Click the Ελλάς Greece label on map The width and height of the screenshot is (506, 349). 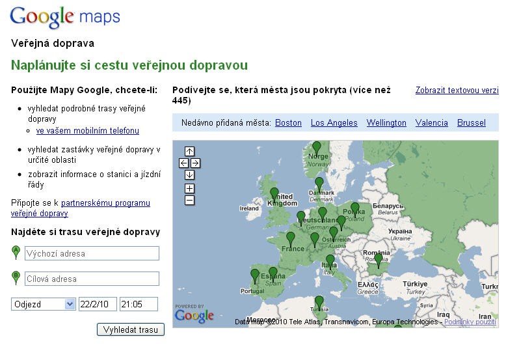tap(368, 288)
